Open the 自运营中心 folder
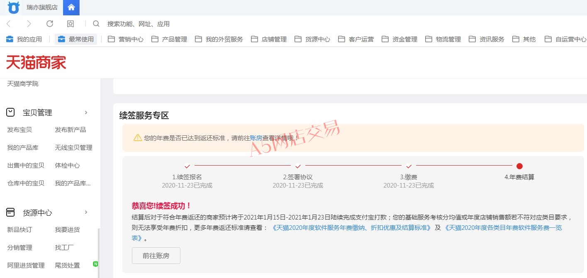The image size is (587, 278). pyautogui.click(x=565, y=39)
